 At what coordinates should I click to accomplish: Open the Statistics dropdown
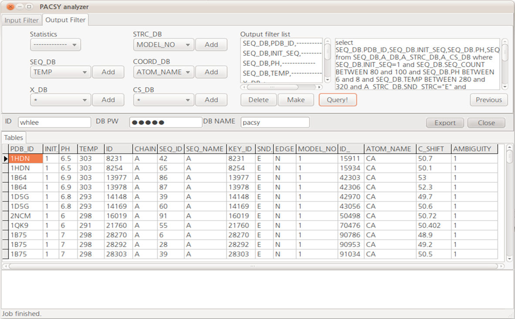point(55,45)
